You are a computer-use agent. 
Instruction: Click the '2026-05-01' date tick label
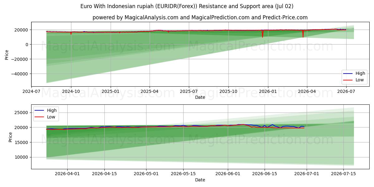click(x=146, y=174)
